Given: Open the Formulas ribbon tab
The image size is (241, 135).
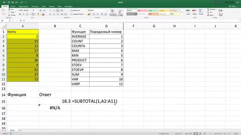Looking at the screenshot, I should (x=35, y=6).
